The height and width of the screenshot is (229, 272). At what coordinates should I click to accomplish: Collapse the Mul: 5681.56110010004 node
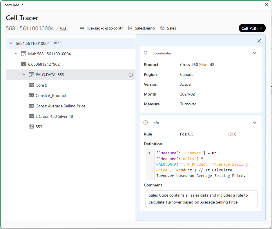tap(16, 54)
